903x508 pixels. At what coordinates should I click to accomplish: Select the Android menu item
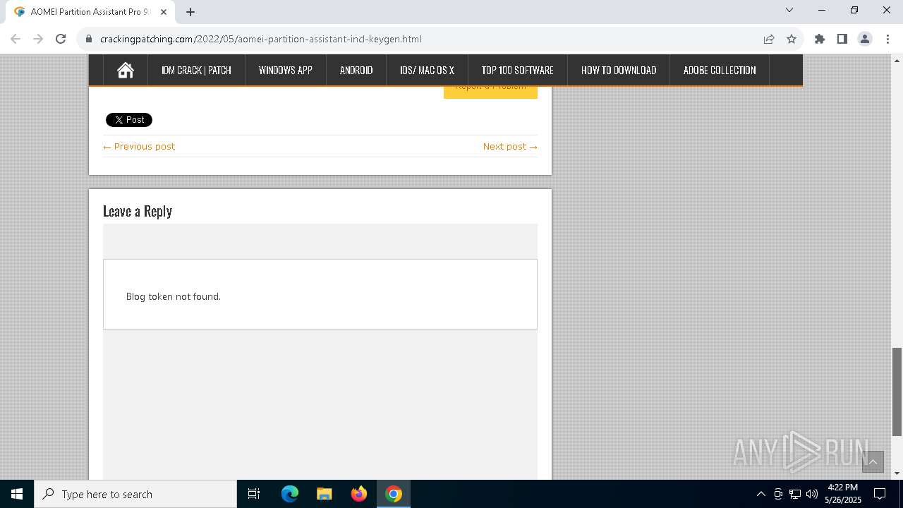point(356,70)
